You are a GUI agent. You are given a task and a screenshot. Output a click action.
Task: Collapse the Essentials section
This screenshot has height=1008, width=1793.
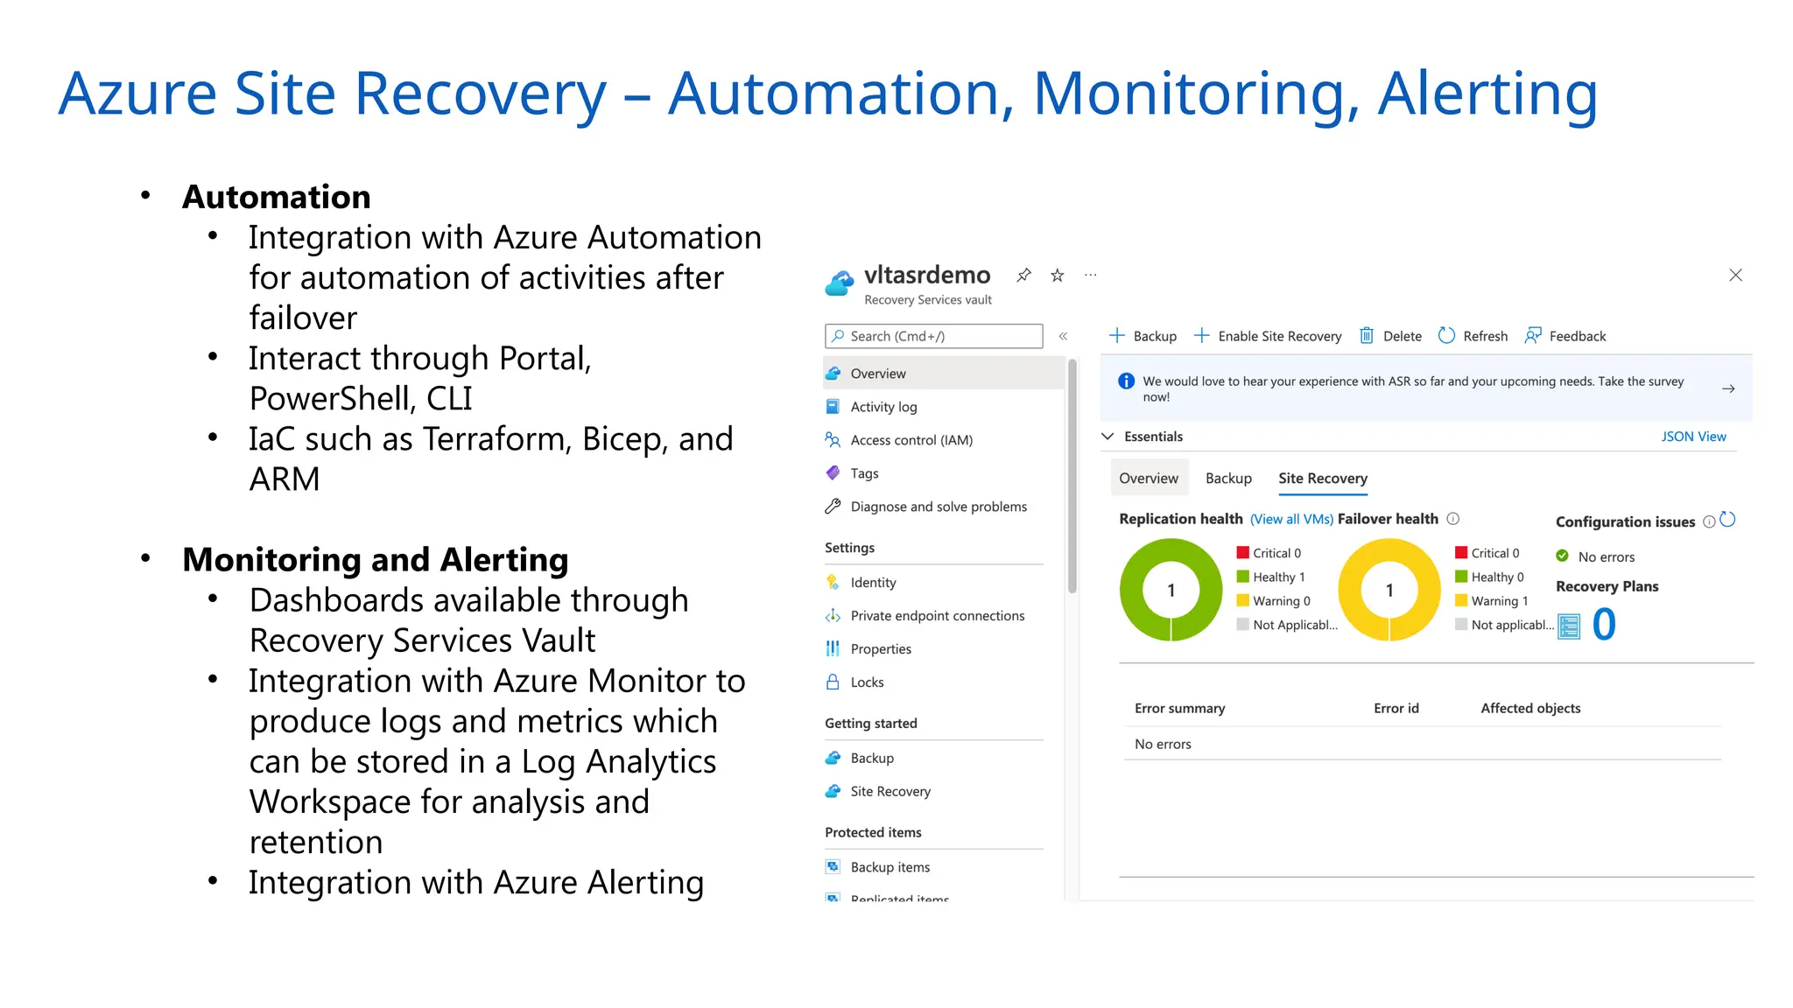(x=1107, y=437)
